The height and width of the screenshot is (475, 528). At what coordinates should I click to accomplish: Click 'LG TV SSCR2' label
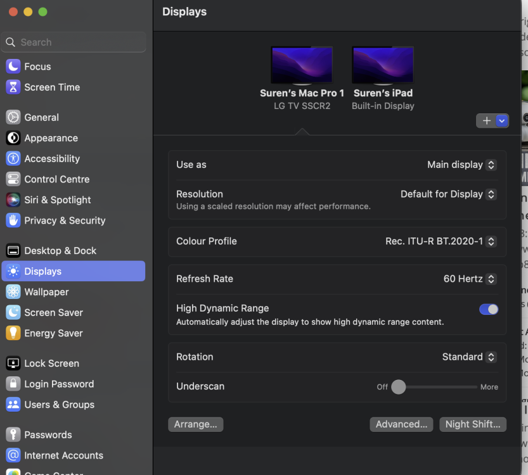point(302,106)
